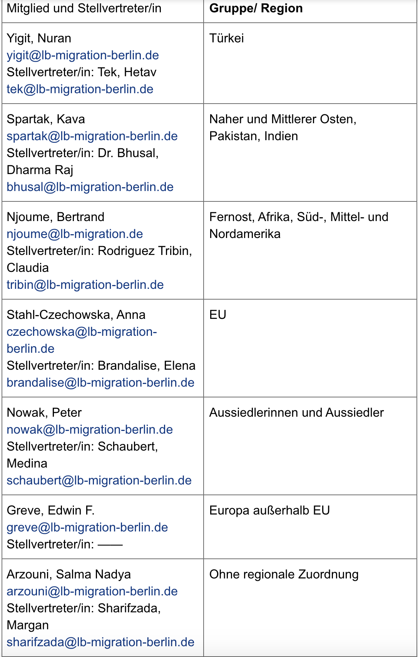
Task: Open the nowak@lb-migration-berlin.de email link
Action: point(90,430)
